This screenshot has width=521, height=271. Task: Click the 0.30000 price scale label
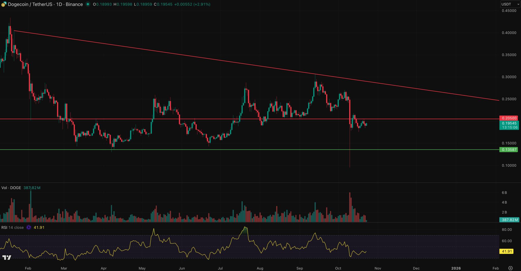509,77
